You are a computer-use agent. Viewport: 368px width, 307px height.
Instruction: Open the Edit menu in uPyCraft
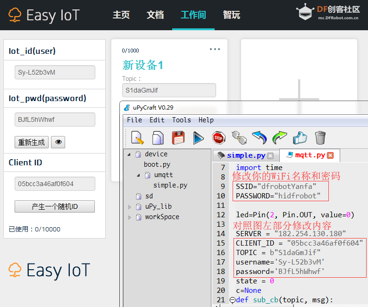click(157, 120)
